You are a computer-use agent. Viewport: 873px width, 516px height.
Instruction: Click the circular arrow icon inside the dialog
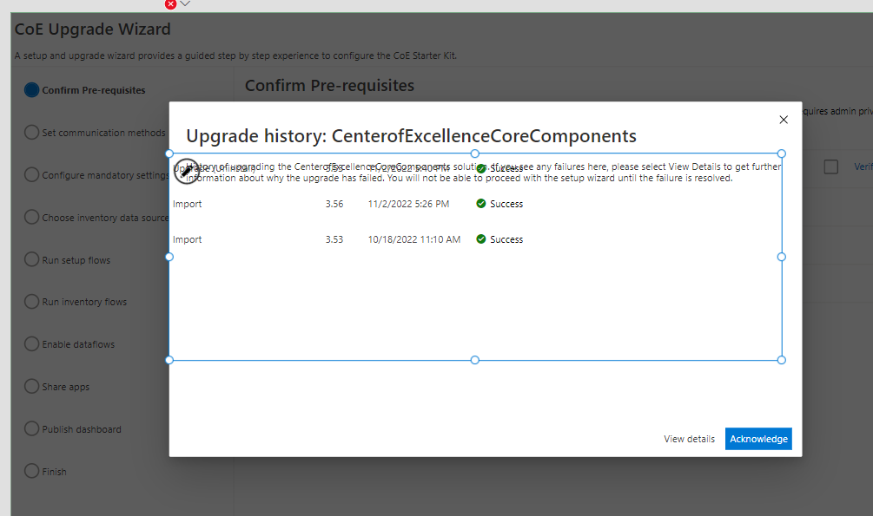[186, 172]
